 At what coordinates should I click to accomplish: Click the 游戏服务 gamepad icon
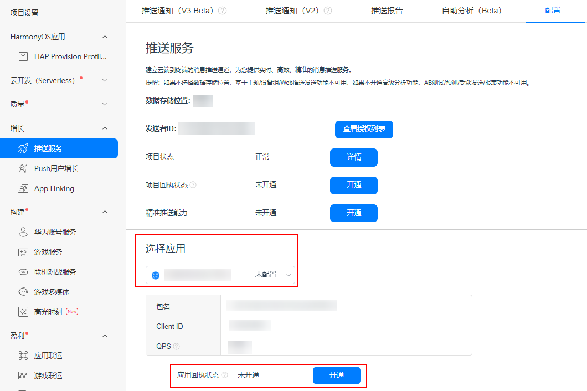point(23,252)
